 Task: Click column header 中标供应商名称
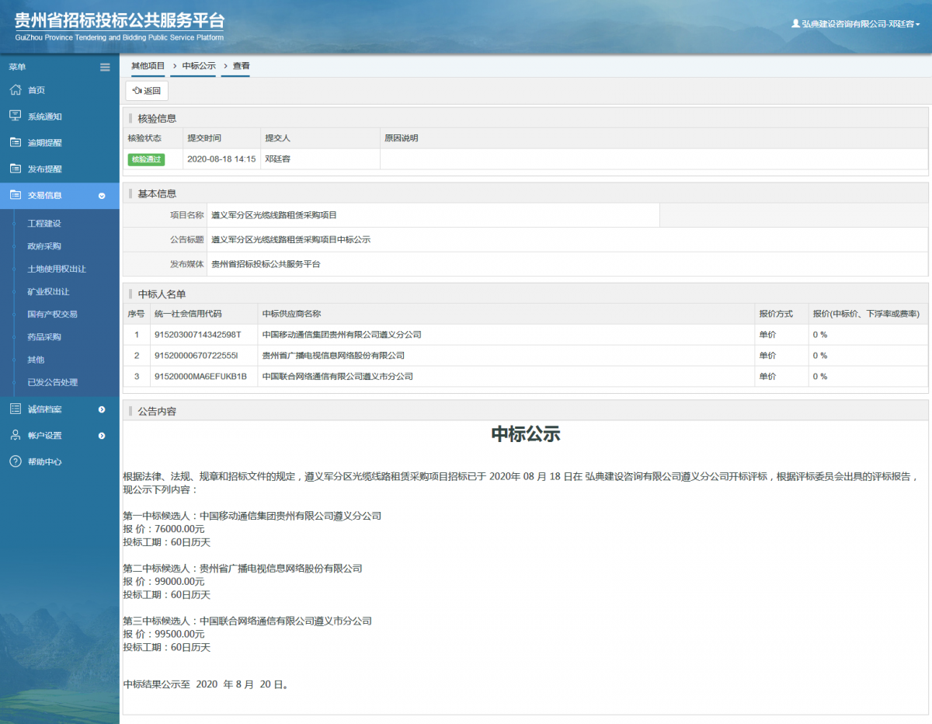pos(292,314)
